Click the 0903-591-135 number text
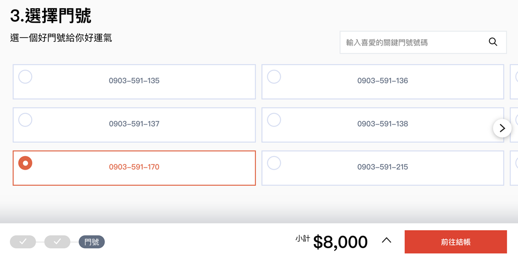Screen dimensions: 518x257 [x=134, y=81]
